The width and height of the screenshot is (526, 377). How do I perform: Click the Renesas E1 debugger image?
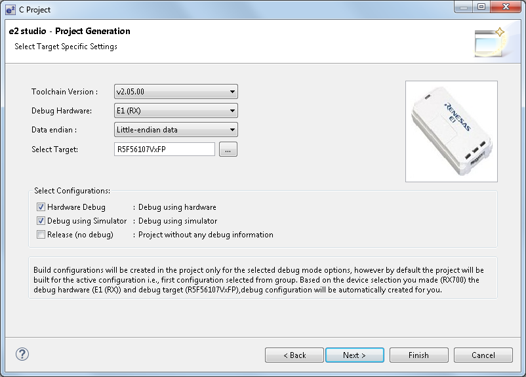coord(451,132)
